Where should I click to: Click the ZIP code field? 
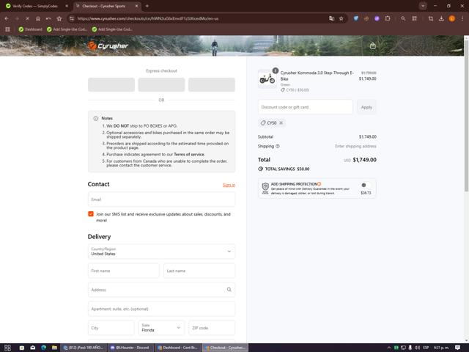click(x=212, y=328)
